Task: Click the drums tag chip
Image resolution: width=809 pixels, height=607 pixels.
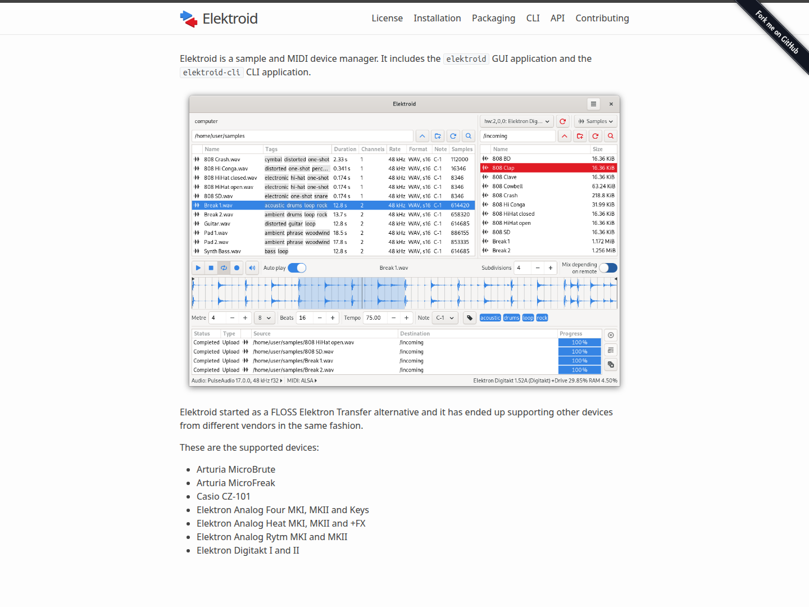Action: point(511,318)
